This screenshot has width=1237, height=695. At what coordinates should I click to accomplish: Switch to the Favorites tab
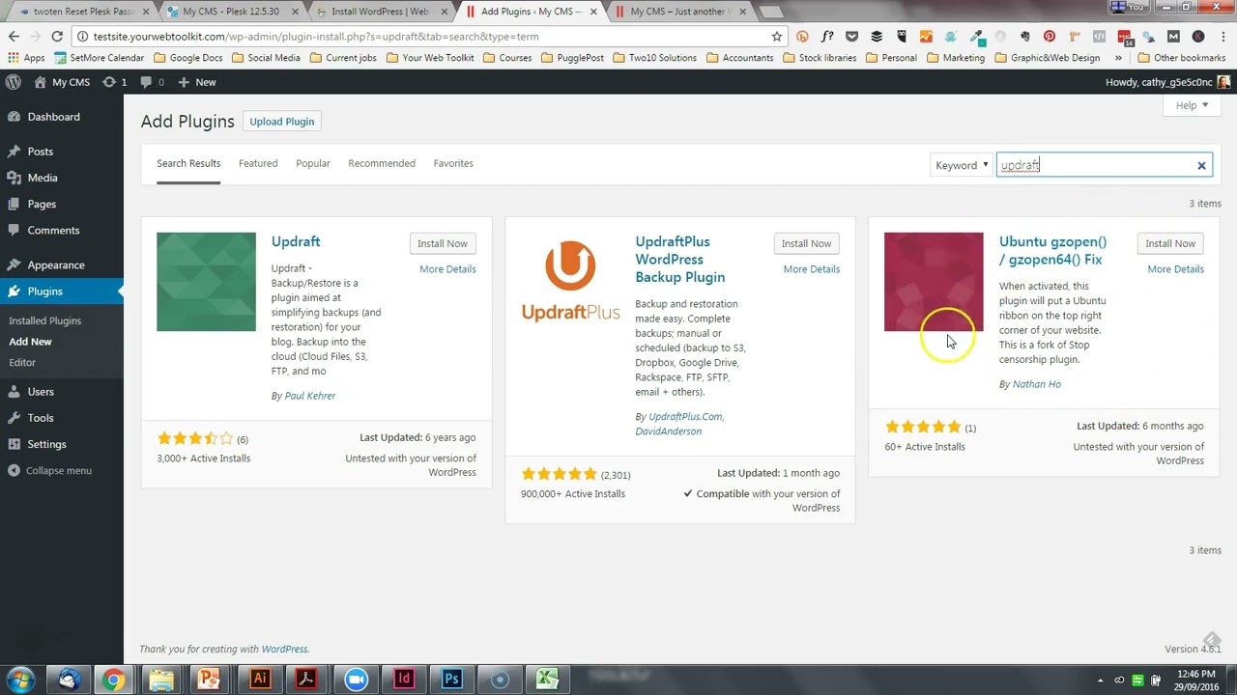453,163
